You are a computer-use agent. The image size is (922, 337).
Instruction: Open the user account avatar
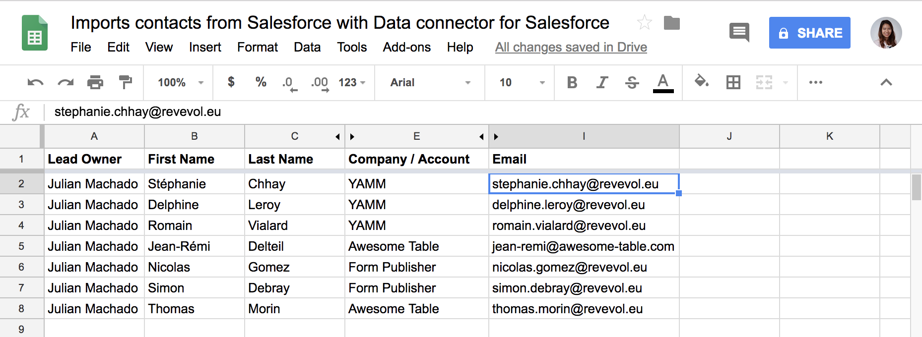point(886,33)
